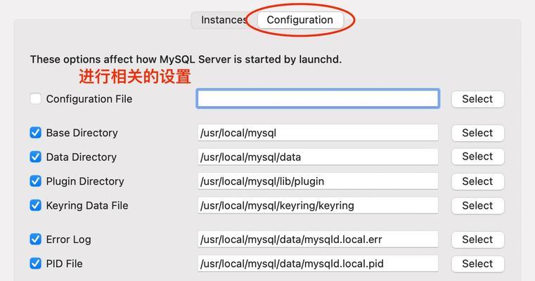Click the Plugin Directory label
This screenshot has height=281, width=535.
point(85,181)
